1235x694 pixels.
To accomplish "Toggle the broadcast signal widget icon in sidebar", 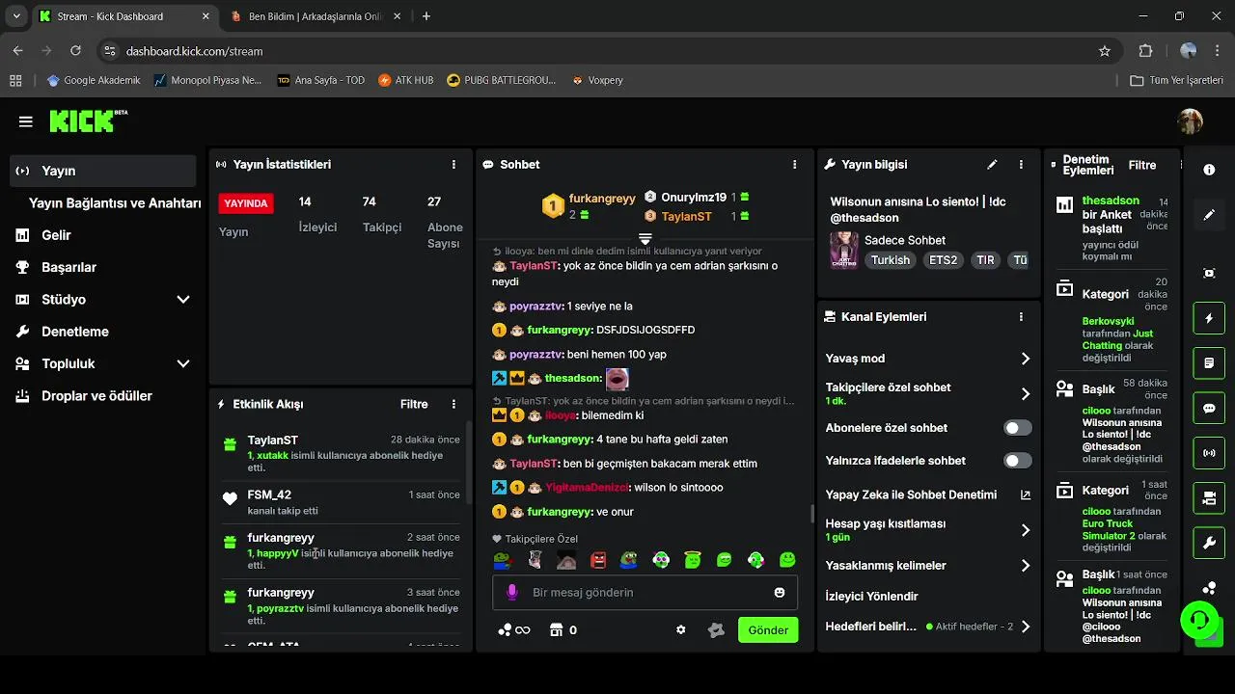I will (x=1209, y=453).
